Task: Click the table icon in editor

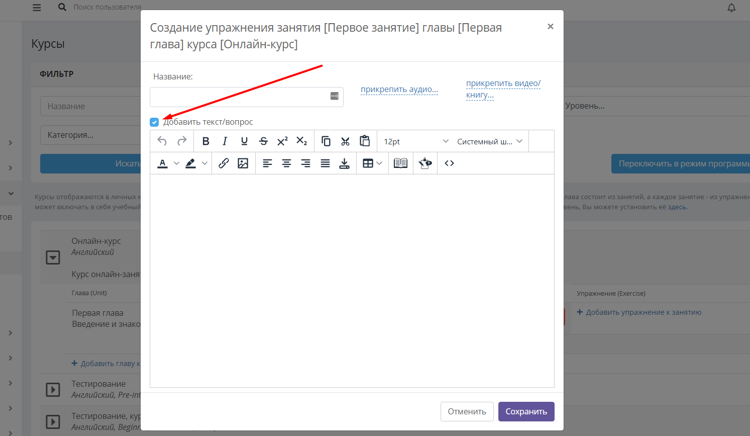Action: click(368, 163)
